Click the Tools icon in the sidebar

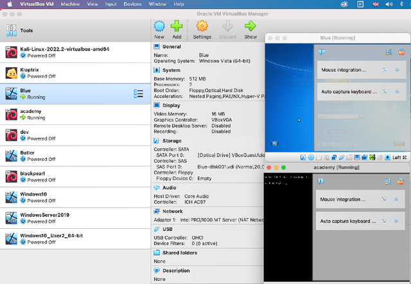[12, 30]
